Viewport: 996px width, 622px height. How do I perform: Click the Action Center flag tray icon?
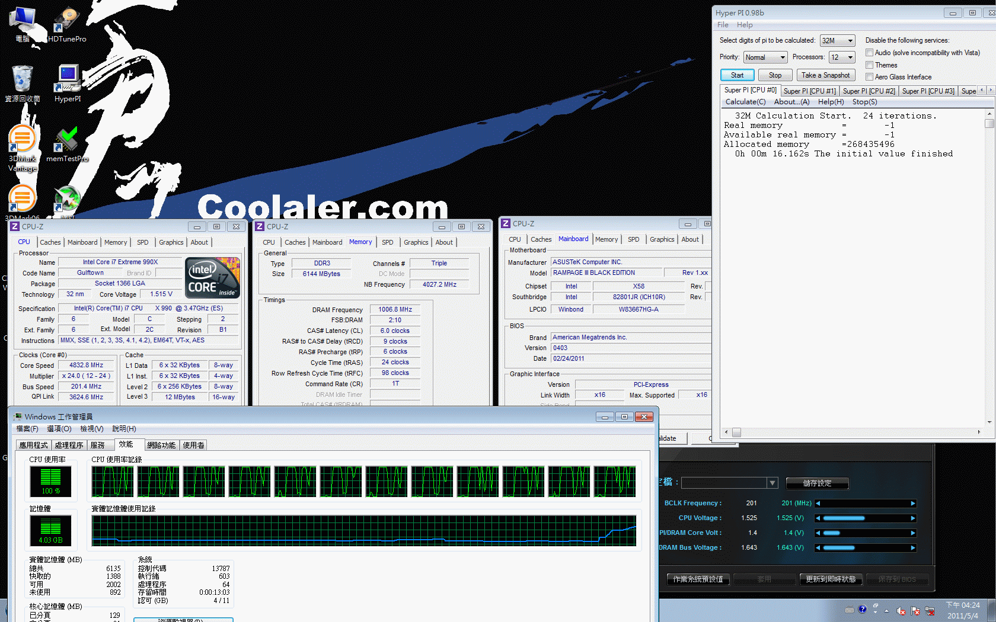coord(915,611)
